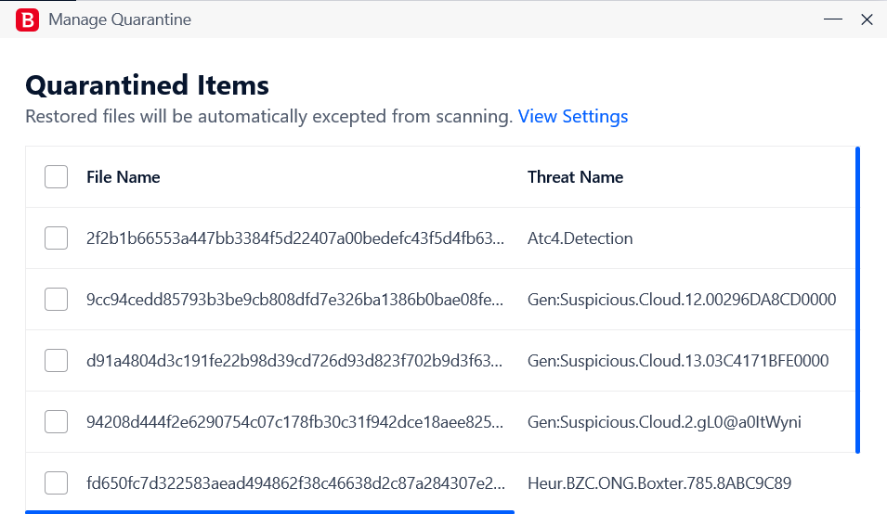
Task: Open the View Settings link
Action: pyautogui.click(x=572, y=116)
